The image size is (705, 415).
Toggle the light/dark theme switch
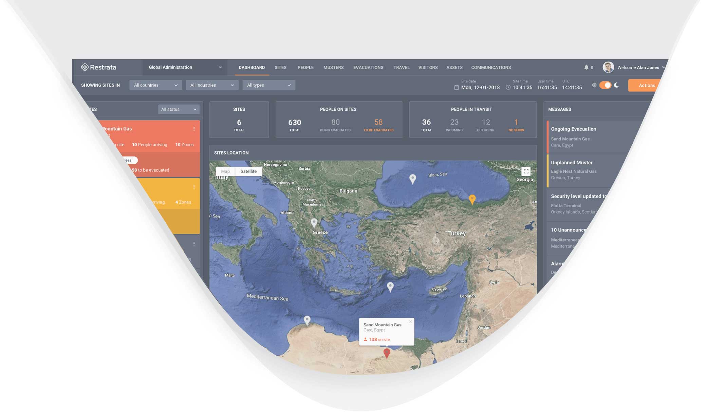click(605, 85)
